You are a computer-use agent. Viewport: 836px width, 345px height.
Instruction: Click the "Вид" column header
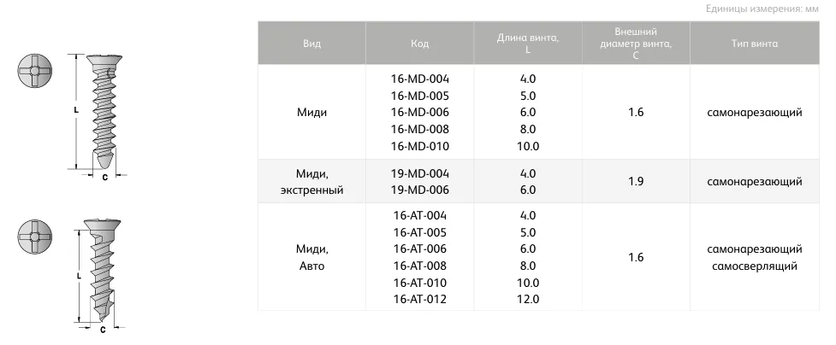click(311, 43)
